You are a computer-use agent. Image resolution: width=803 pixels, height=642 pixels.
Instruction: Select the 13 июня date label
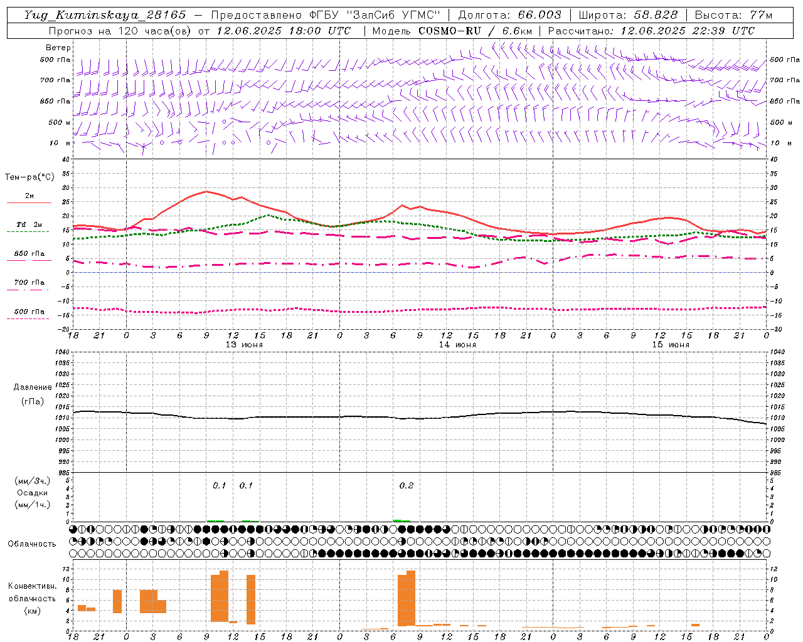coord(245,345)
